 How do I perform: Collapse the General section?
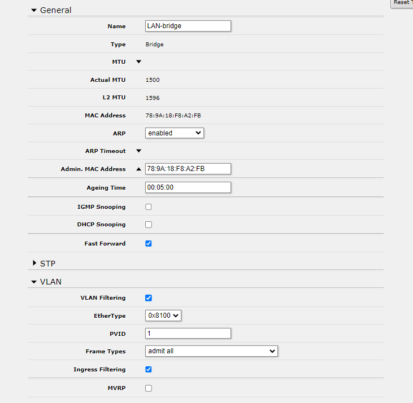click(x=34, y=10)
